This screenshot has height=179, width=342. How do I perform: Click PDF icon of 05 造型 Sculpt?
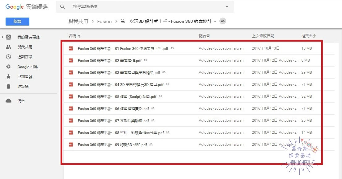click(x=71, y=96)
